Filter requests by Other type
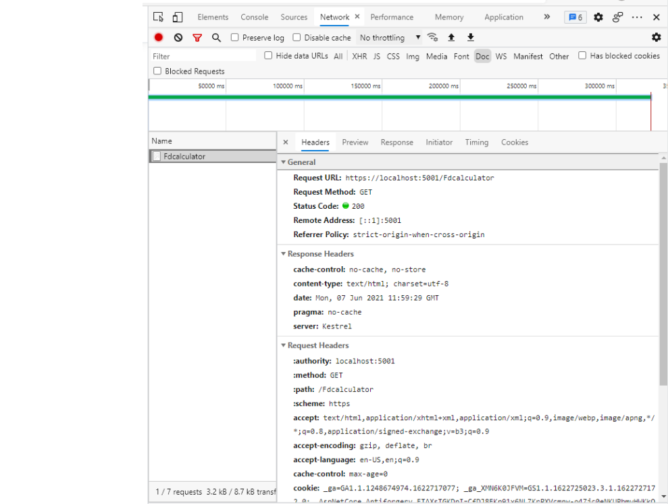The height and width of the screenshot is (504, 668). [x=559, y=56]
